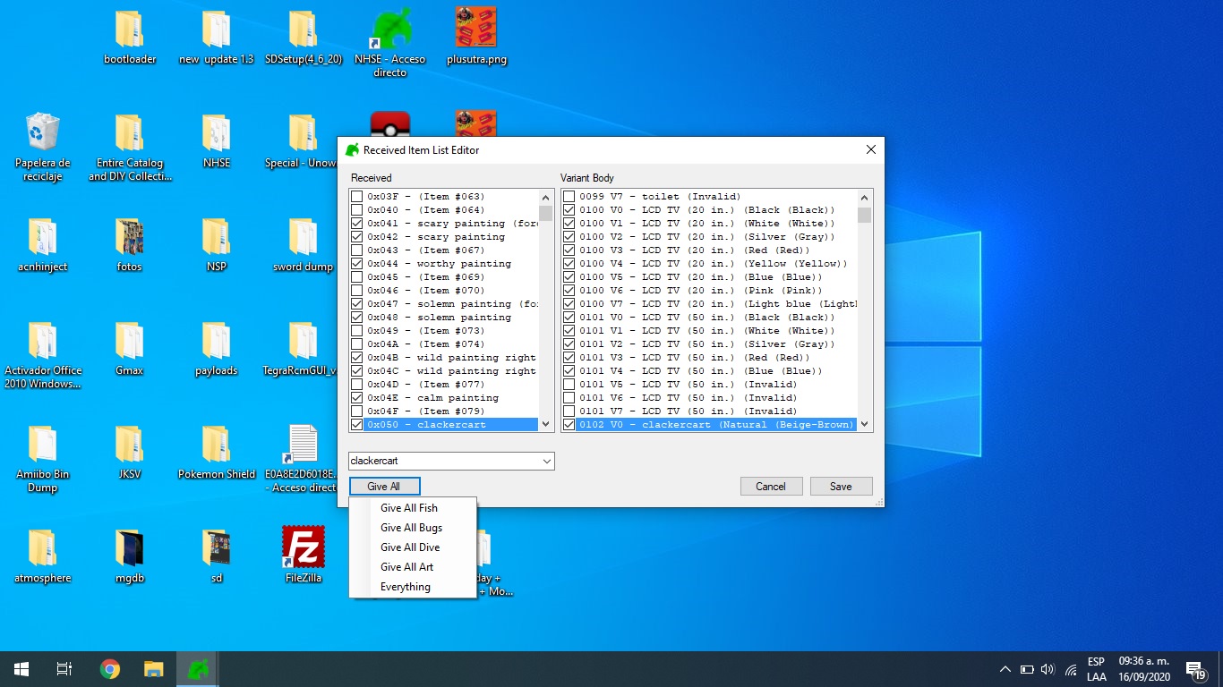Open the date and time flyout
The width and height of the screenshot is (1223, 687).
point(1143,669)
